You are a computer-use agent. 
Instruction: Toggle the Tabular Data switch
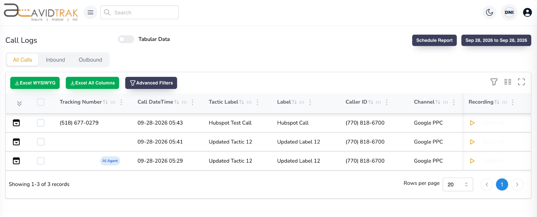coord(126,39)
